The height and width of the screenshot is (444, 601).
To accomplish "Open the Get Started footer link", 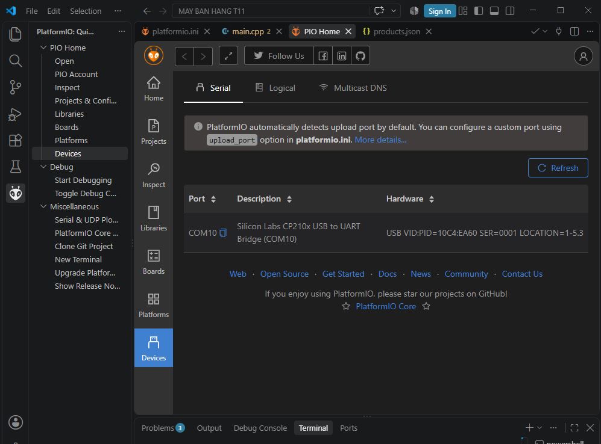I will (x=343, y=274).
